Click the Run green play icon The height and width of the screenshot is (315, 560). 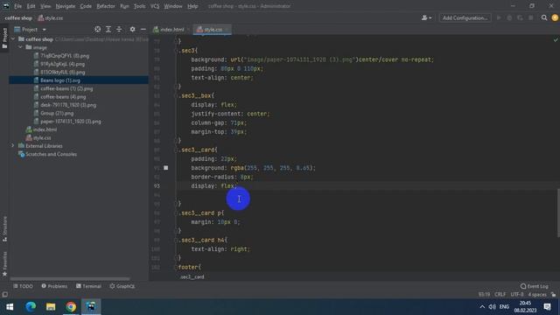499,17
